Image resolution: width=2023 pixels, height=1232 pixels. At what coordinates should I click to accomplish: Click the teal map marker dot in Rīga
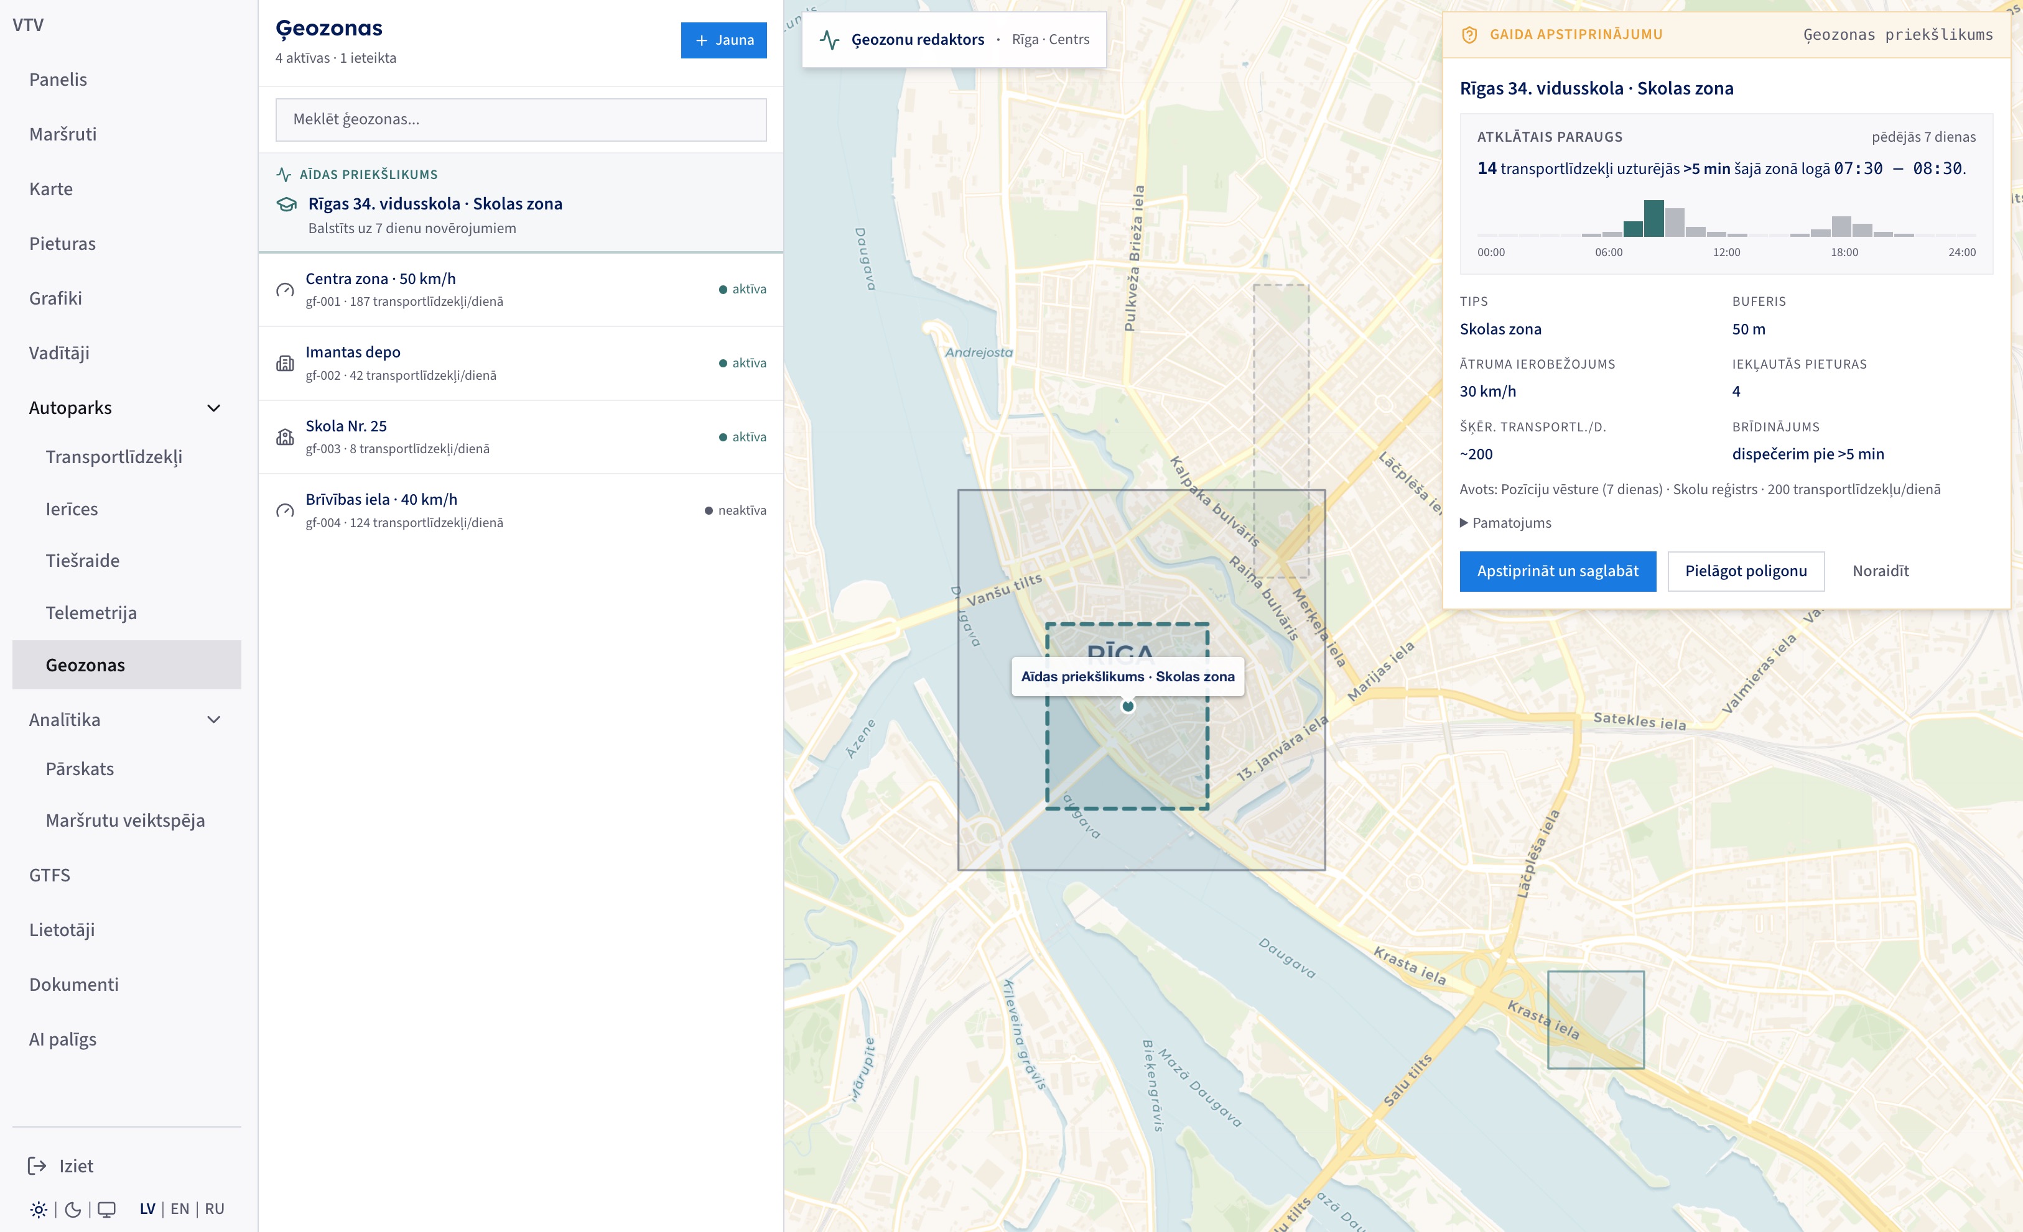coord(1128,706)
